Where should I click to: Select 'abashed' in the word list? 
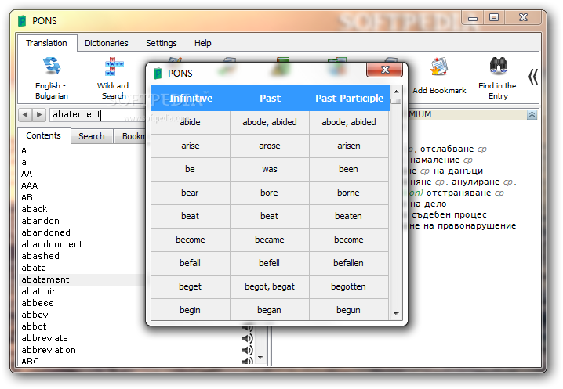point(40,256)
